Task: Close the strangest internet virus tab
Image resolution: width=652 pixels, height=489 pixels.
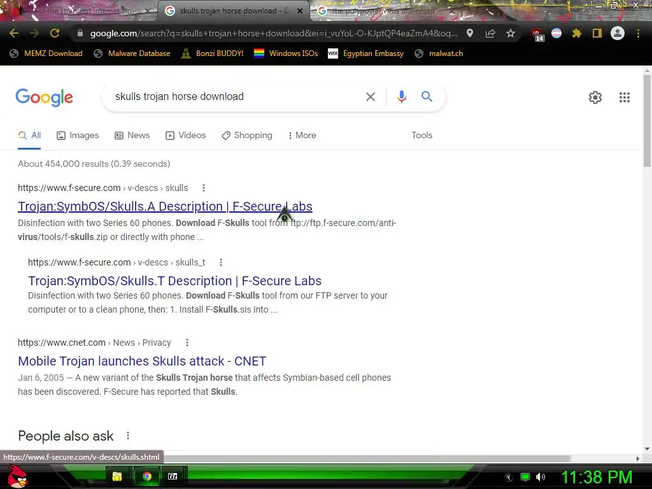Action: (147, 11)
